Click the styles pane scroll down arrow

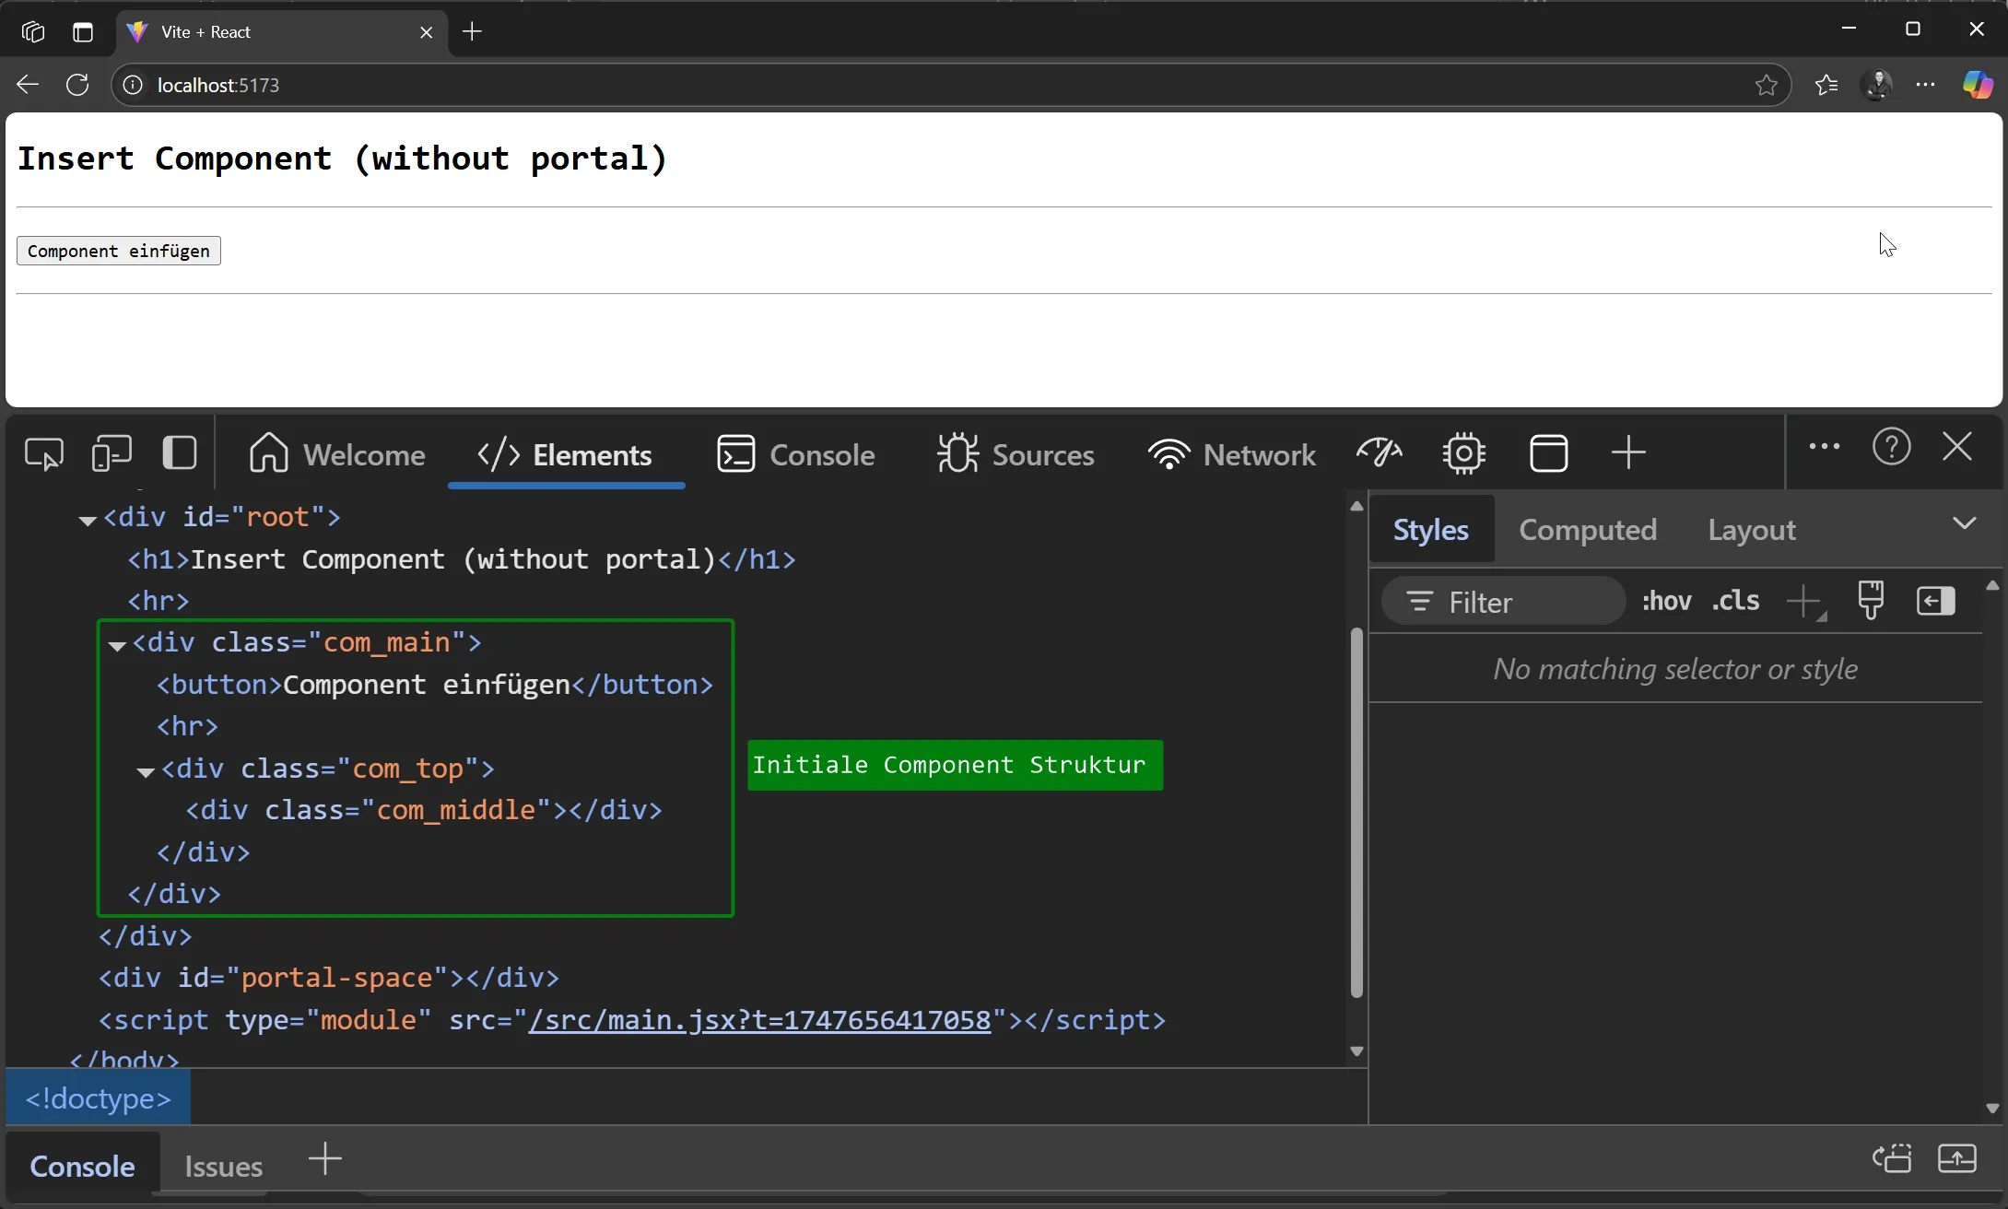pos(1992,1109)
